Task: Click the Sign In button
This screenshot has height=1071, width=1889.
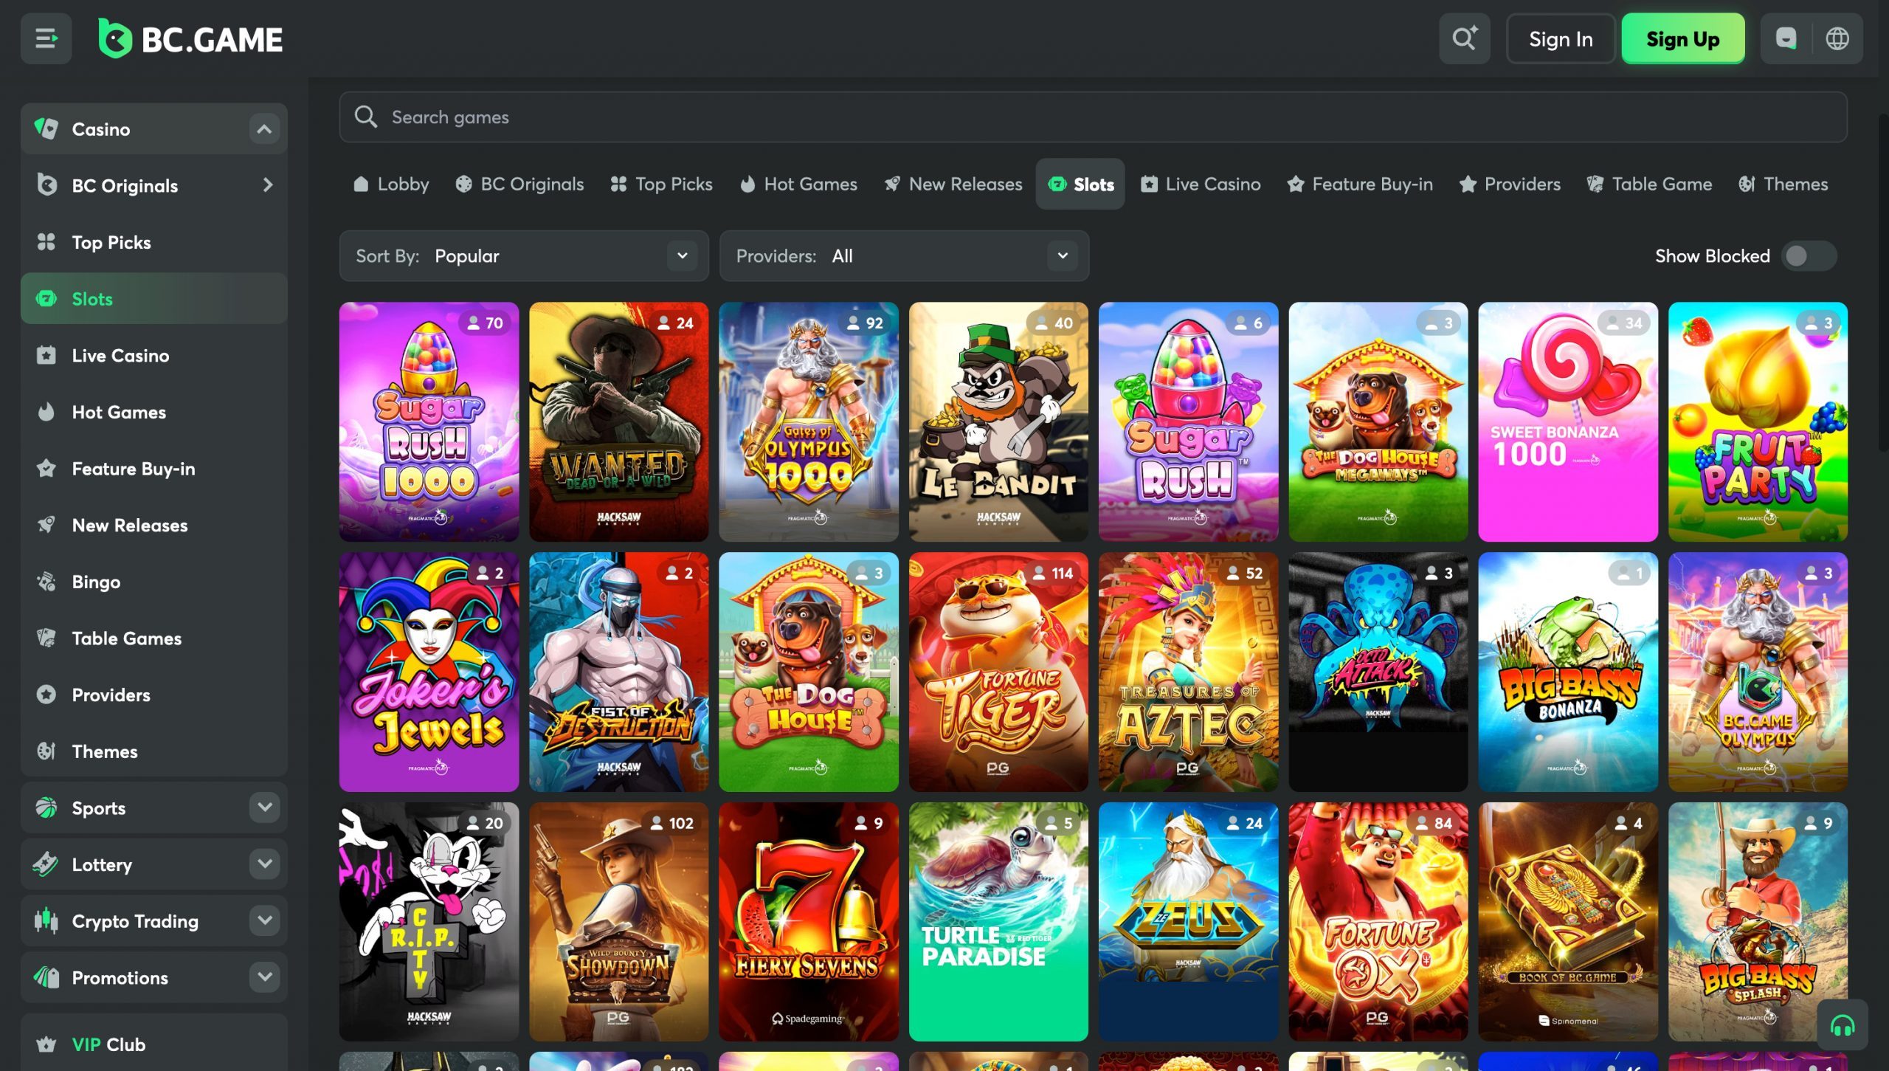Action: 1560,38
